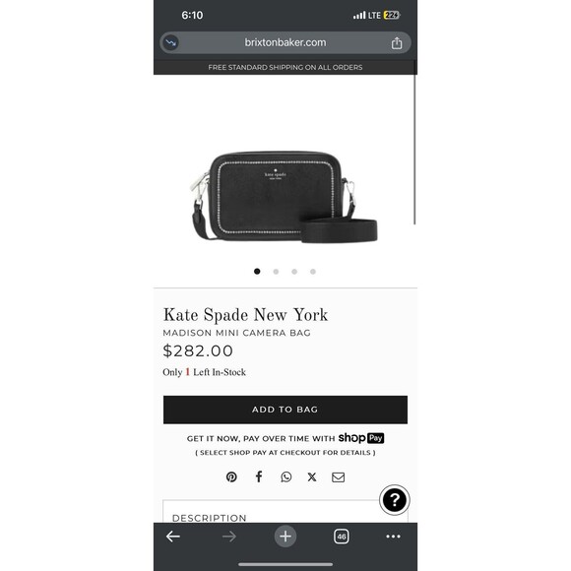Open the browser three-dot menu
This screenshot has width=571, height=571.
coord(393,537)
